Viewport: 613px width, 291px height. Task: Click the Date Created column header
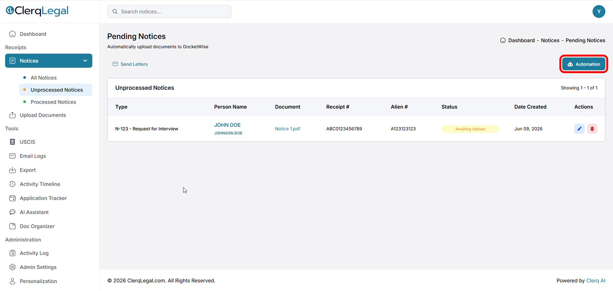click(x=530, y=107)
